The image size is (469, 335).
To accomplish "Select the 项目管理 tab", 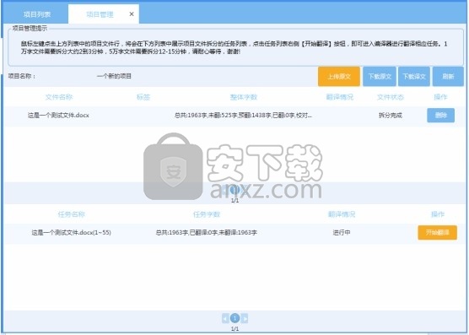I will pos(100,14).
